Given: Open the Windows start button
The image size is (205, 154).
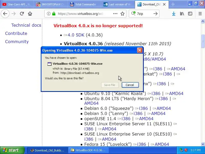Looking at the screenshot, I should click(x=12, y=150).
